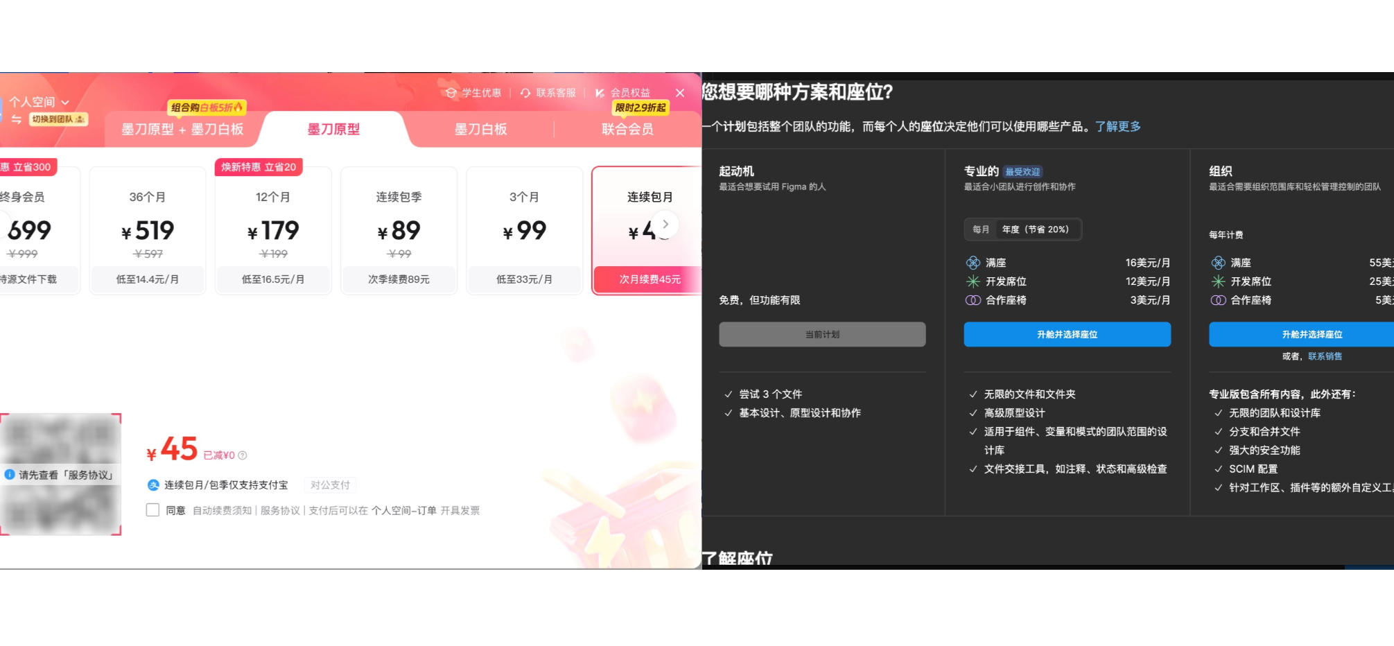Open the 个人空间 dropdown
The width and height of the screenshot is (1394, 646).
click(x=39, y=102)
